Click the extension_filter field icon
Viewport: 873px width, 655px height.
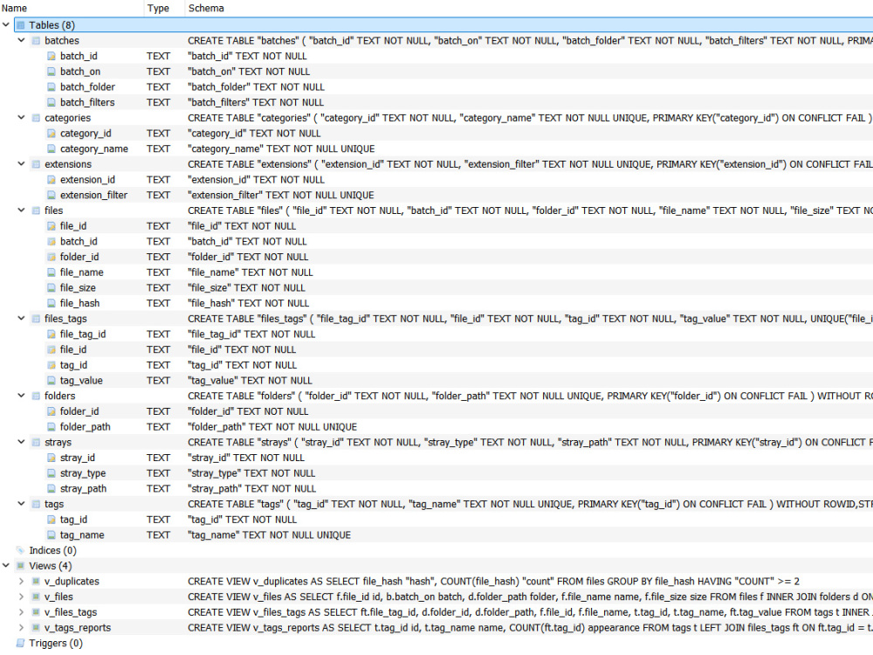(52, 195)
